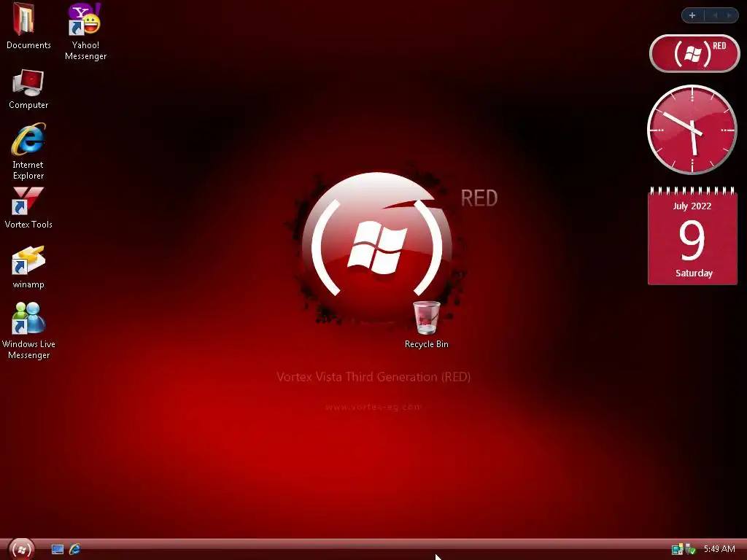This screenshot has height=560, width=747.
Task: Click the analog clock gadget
Action: click(692, 130)
